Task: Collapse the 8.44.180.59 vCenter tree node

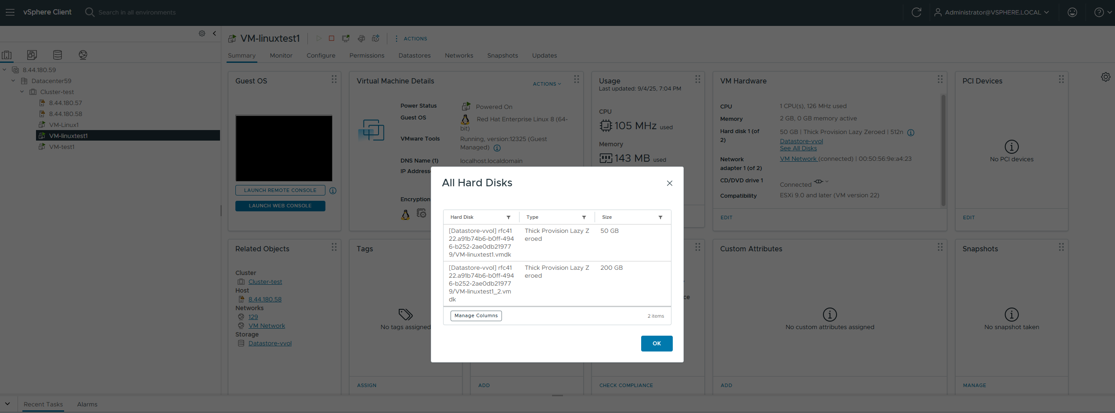Action: (4, 69)
